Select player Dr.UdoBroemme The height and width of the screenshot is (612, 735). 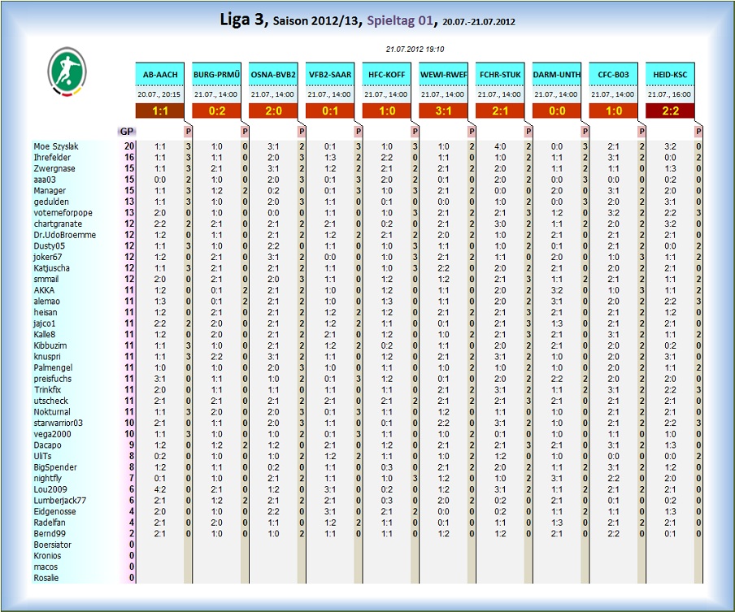[65, 235]
